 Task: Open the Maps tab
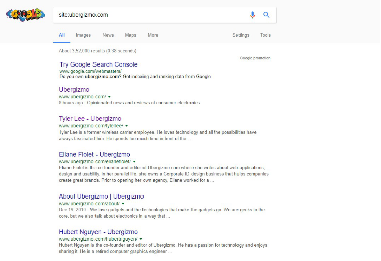click(130, 35)
